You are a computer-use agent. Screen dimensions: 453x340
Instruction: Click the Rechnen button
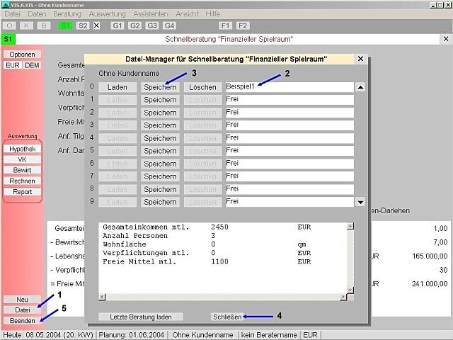tap(22, 181)
